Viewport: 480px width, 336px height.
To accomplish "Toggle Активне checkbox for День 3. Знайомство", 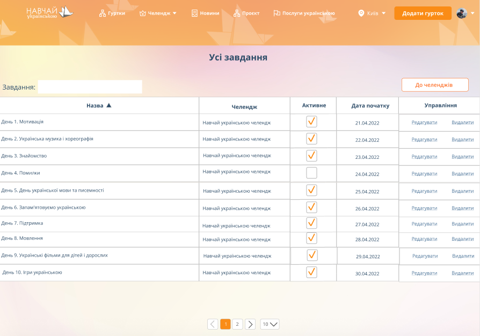I will point(311,156).
